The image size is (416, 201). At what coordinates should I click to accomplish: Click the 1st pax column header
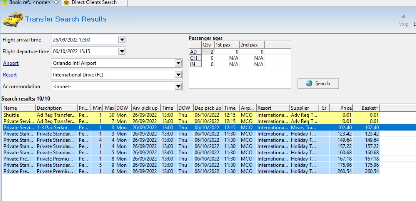[227, 45]
